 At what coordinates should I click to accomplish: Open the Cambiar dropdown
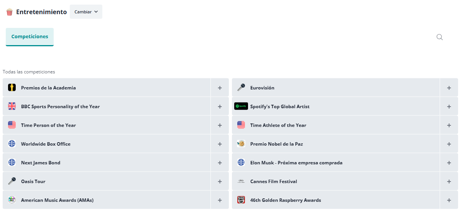[86, 12]
